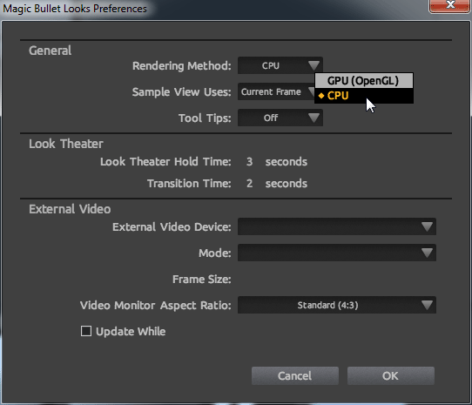472x405 pixels.
Task: Click the Tool Tips dropdown arrow
Action: click(x=314, y=118)
